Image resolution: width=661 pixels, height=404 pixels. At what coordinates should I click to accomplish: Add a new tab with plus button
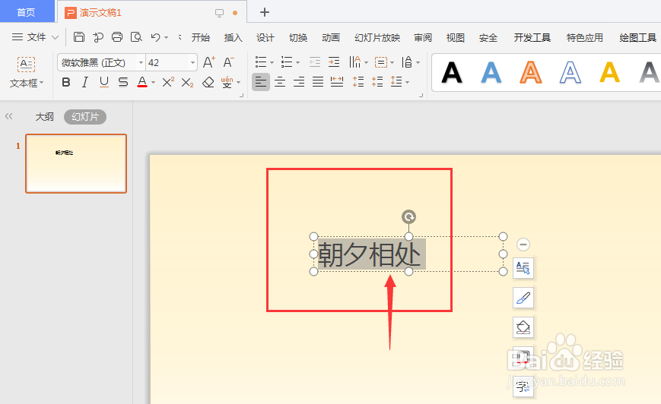(264, 12)
